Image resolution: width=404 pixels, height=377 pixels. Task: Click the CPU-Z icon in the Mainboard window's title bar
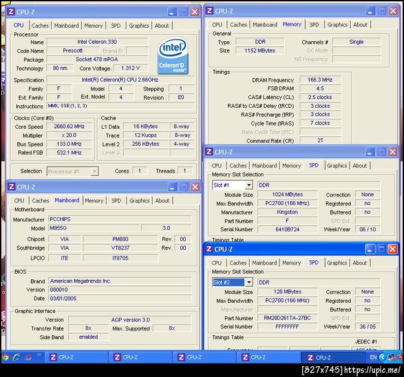[11, 187]
